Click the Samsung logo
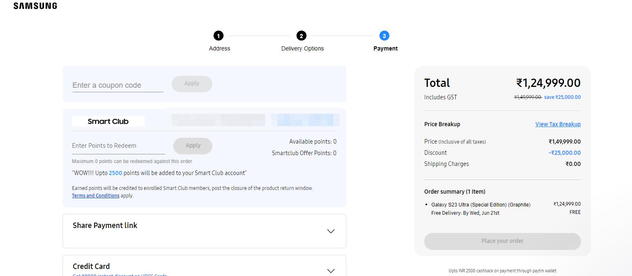 [x=35, y=6]
